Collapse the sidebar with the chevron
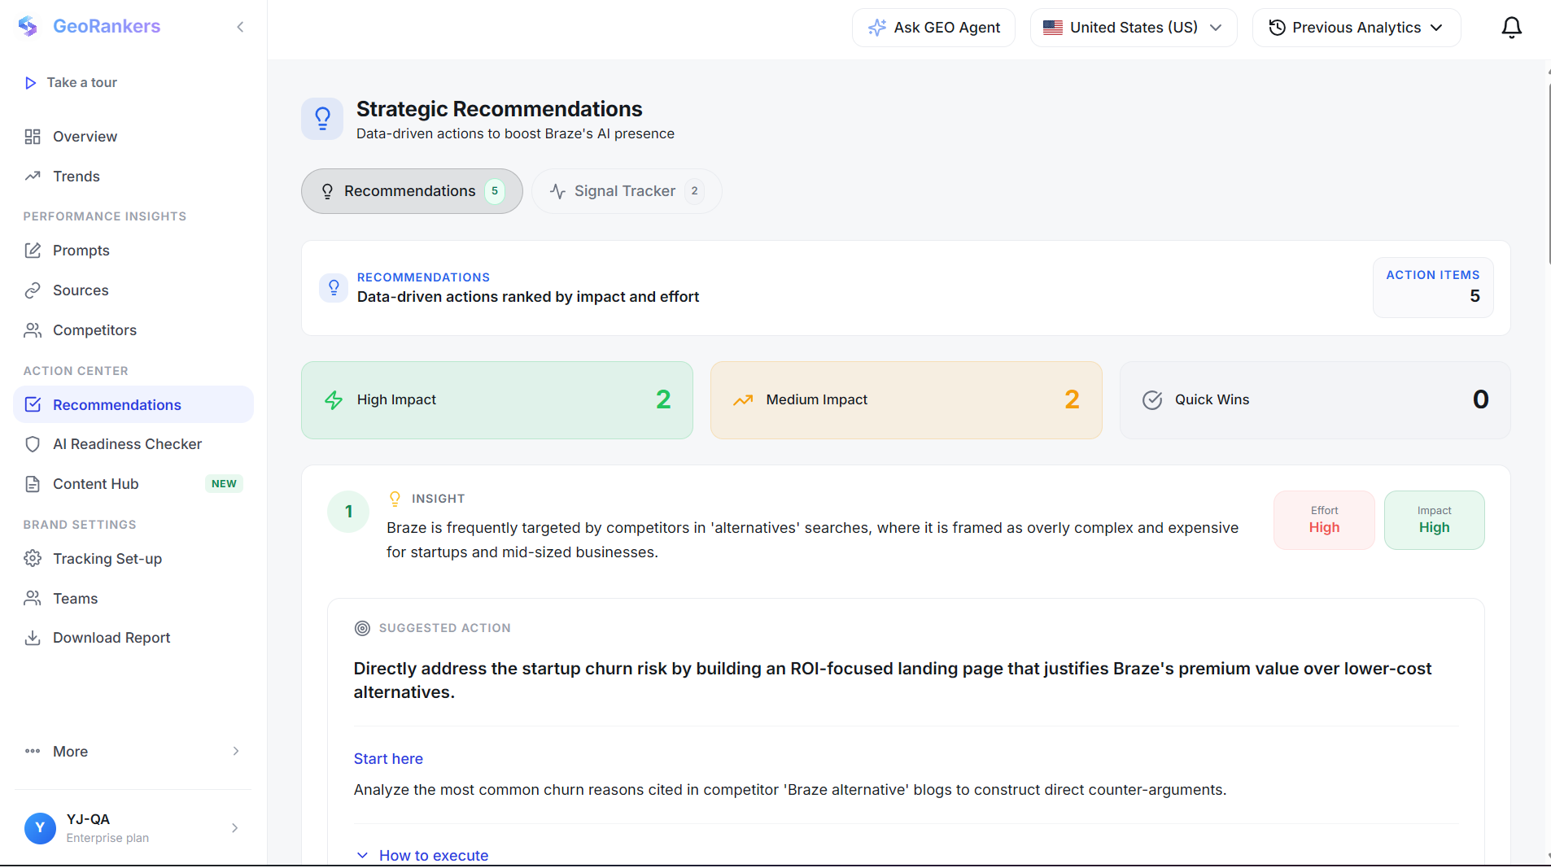 (x=240, y=27)
